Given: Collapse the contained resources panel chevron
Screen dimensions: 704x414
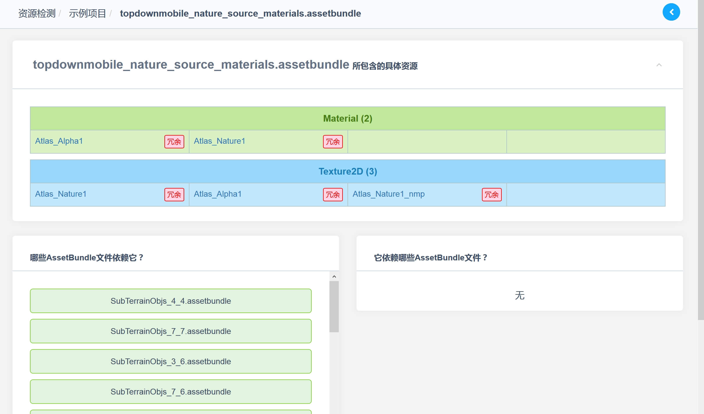Looking at the screenshot, I should (659, 65).
